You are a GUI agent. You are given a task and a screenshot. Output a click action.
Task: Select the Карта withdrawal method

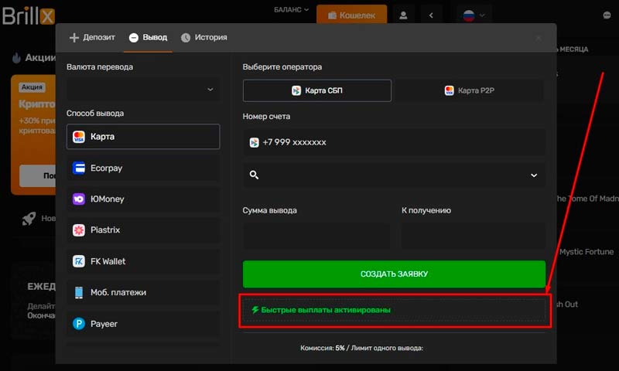(x=143, y=137)
